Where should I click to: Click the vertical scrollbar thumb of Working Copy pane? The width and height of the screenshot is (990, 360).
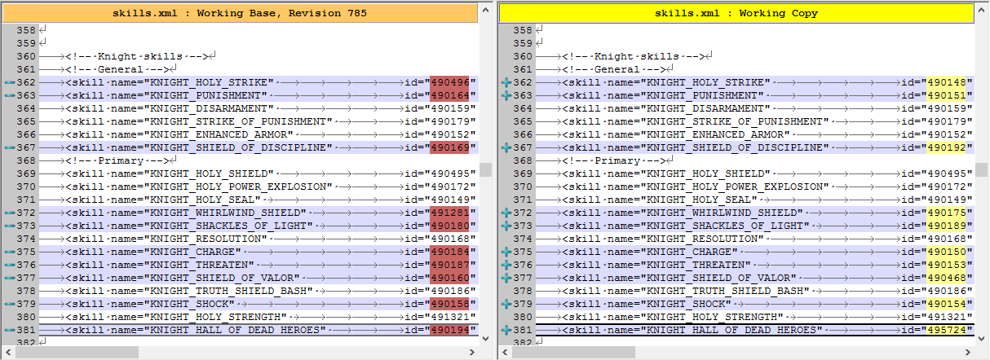point(982,169)
